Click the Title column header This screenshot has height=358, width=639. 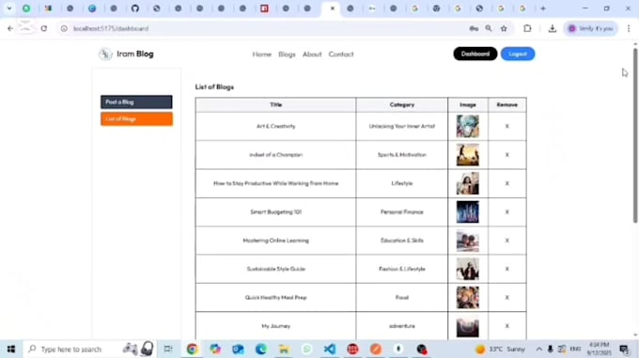275,104
